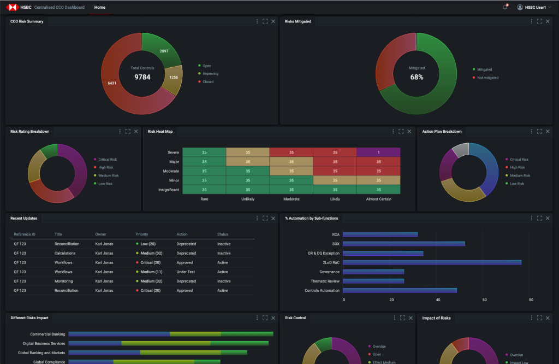Image resolution: width=559 pixels, height=364 pixels.
Task: Select the Calculations row title
Action: pos(65,253)
